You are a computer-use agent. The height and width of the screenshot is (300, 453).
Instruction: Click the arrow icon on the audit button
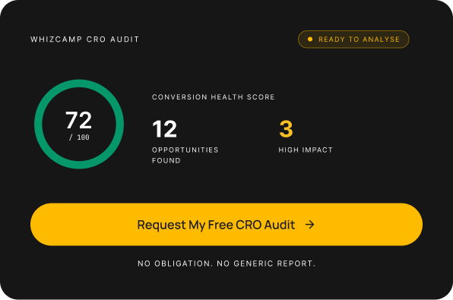(x=310, y=224)
